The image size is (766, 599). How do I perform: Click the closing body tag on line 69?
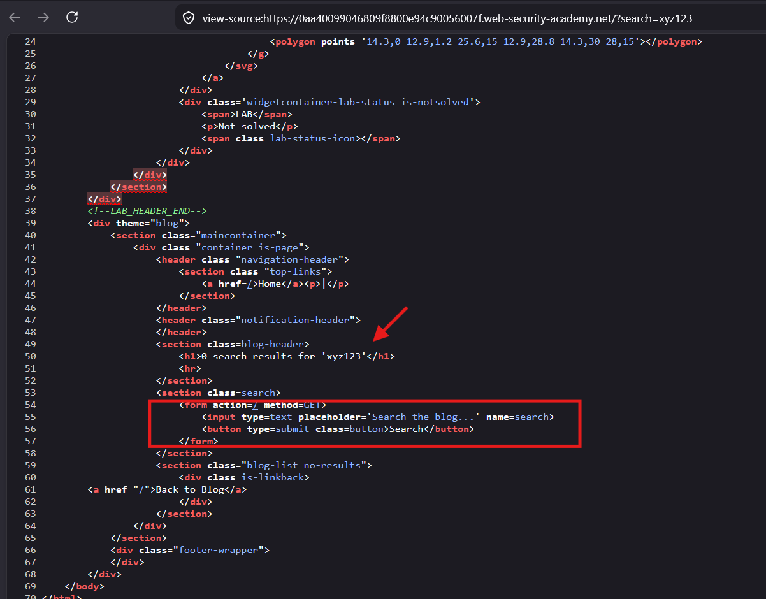(x=85, y=586)
